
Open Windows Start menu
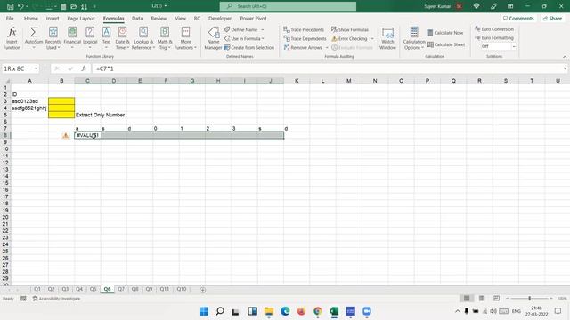click(x=204, y=311)
